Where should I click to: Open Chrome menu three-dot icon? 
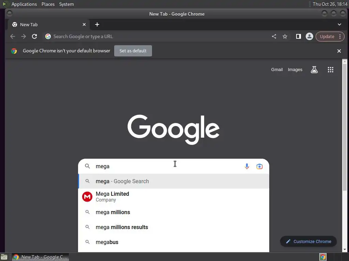tap(340, 36)
